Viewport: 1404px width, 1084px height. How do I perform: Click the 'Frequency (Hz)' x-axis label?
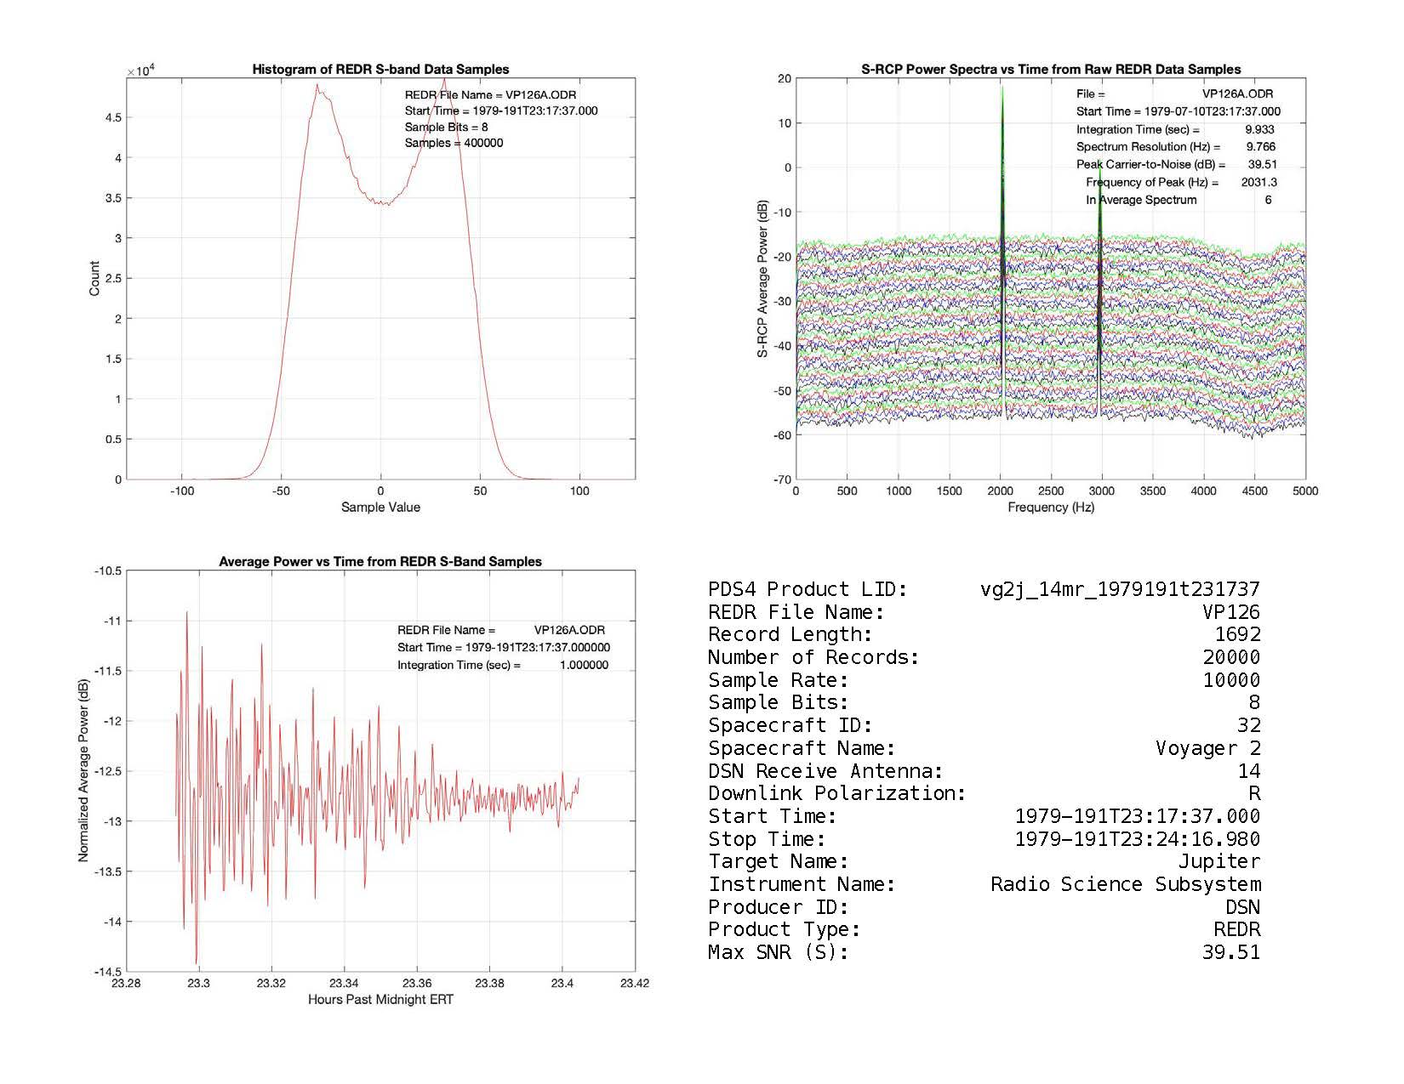pyautogui.click(x=1051, y=508)
